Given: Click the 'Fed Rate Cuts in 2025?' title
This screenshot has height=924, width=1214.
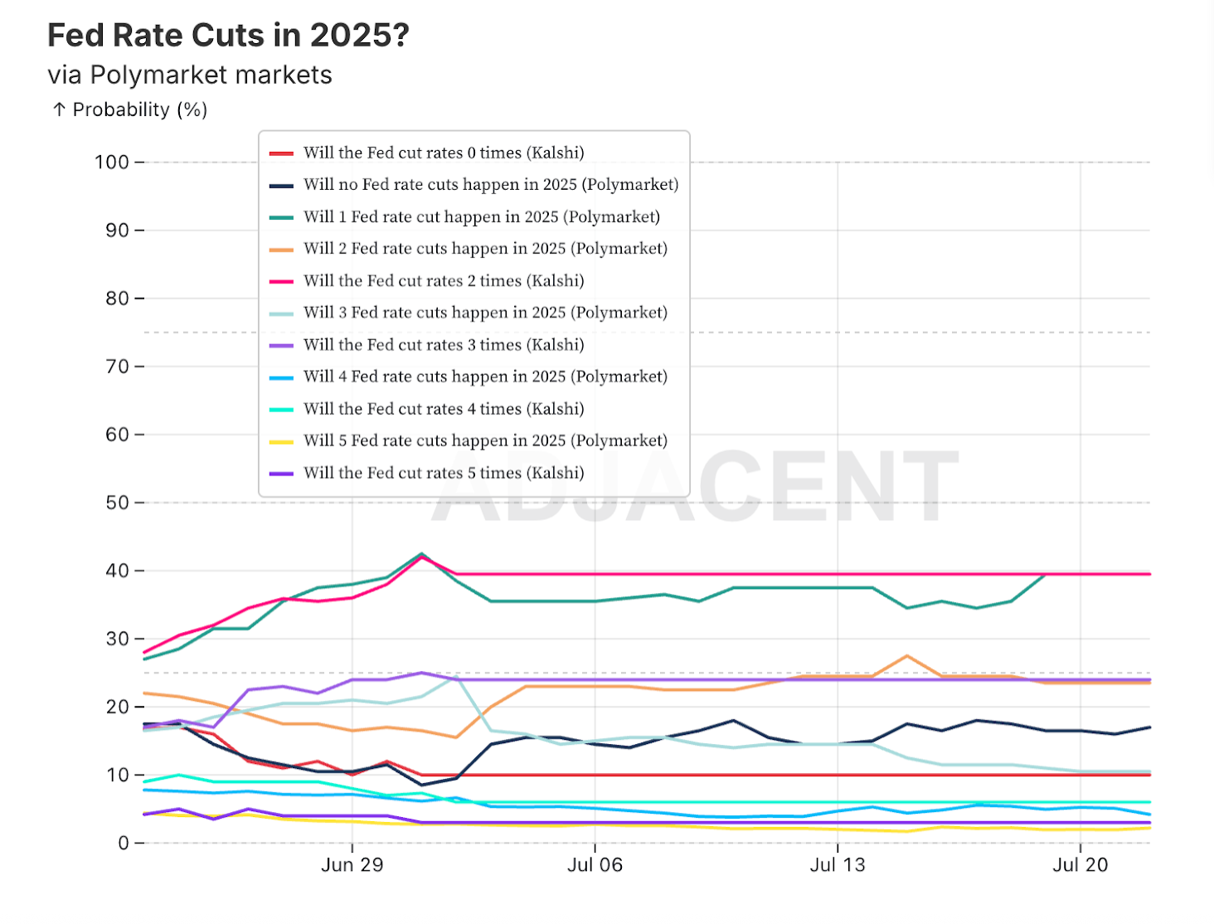Looking at the screenshot, I should click(x=228, y=35).
